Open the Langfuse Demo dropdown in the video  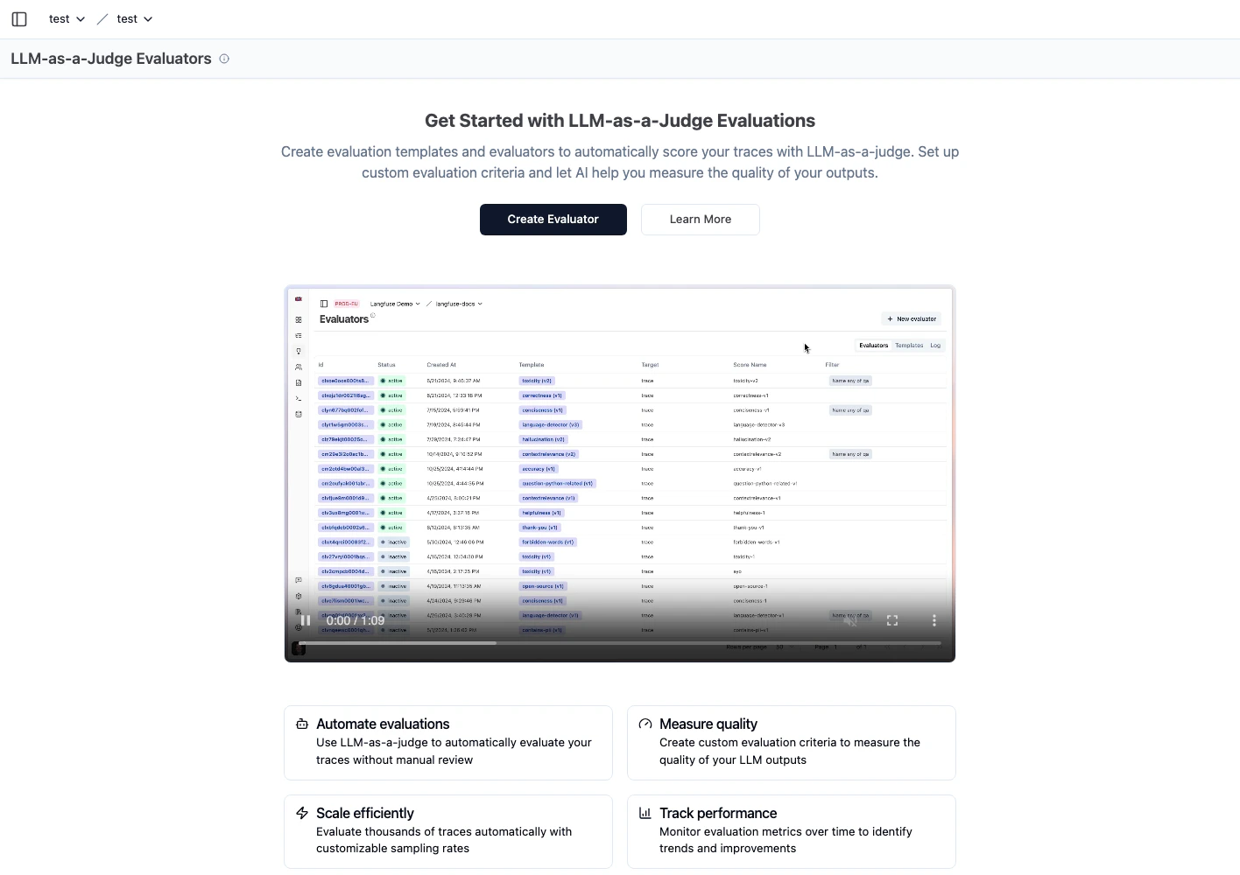[394, 304]
